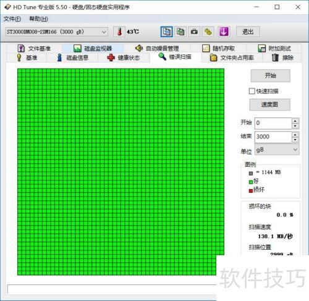Copy info to clipboard toolbar icon
This screenshot has height=301, width=309.
(166, 32)
